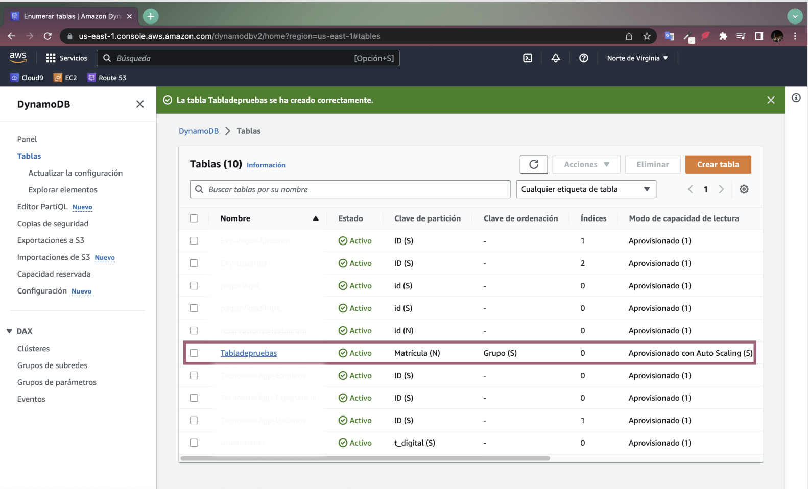Screen dimensions: 808x489
Task: Check the Tabladepruebas row checkbox
Action: [194, 353]
